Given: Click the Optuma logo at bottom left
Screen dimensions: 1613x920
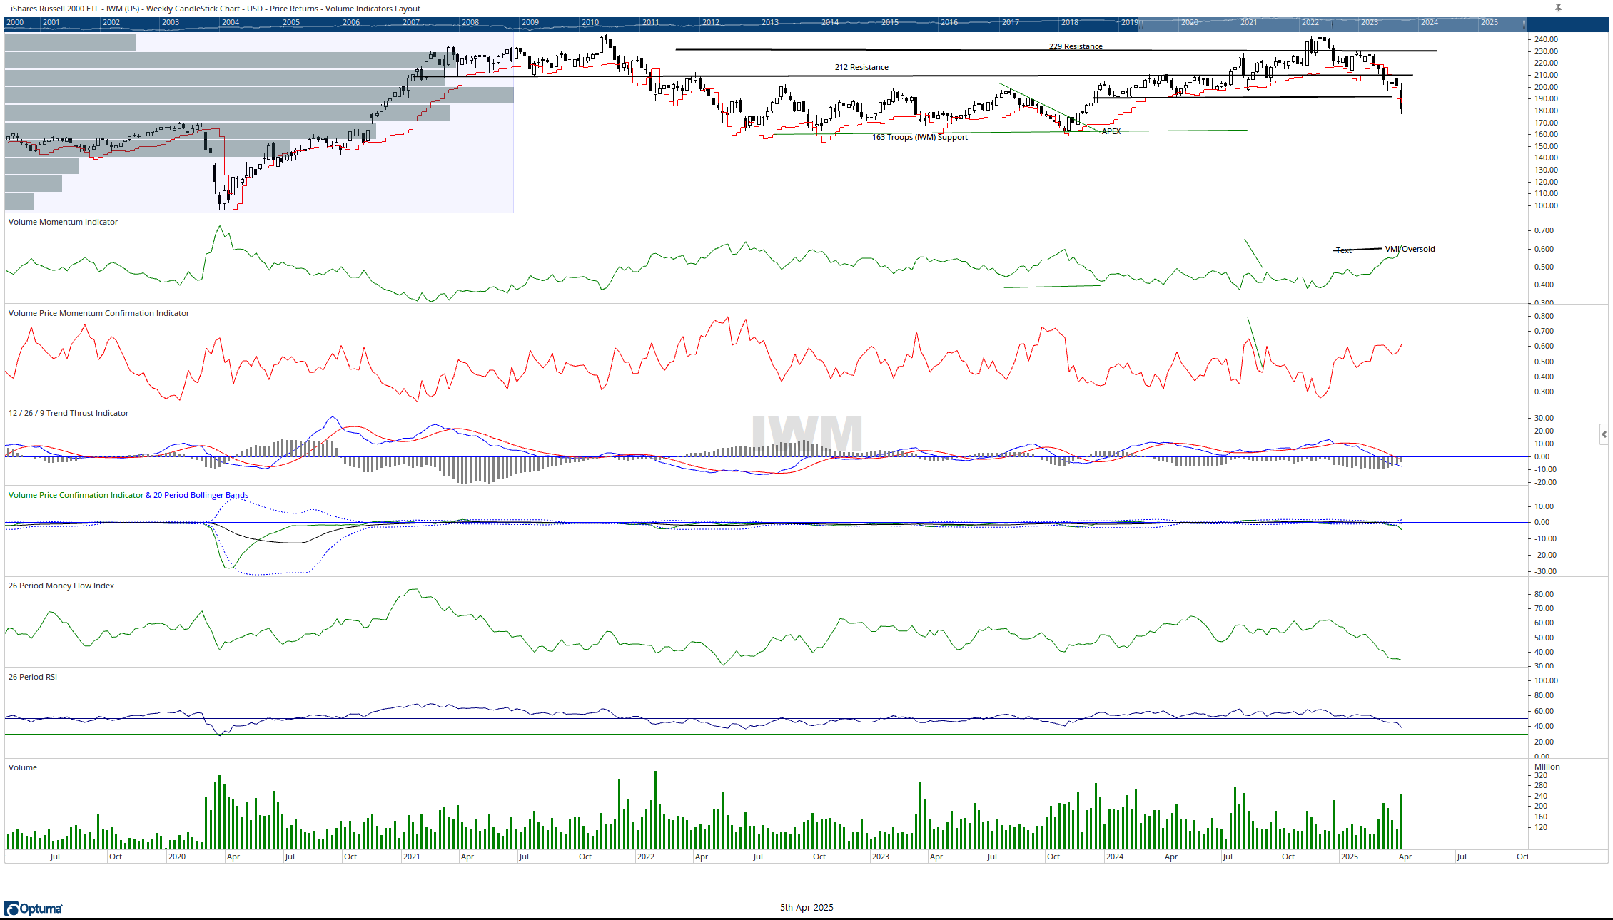Looking at the screenshot, I should [33, 908].
